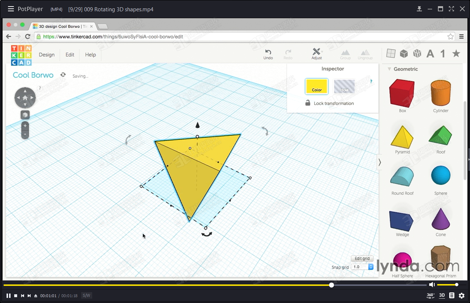This screenshot has width=470, height=303.
Task: Click the navigation help question mark
Action: tap(40, 88)
